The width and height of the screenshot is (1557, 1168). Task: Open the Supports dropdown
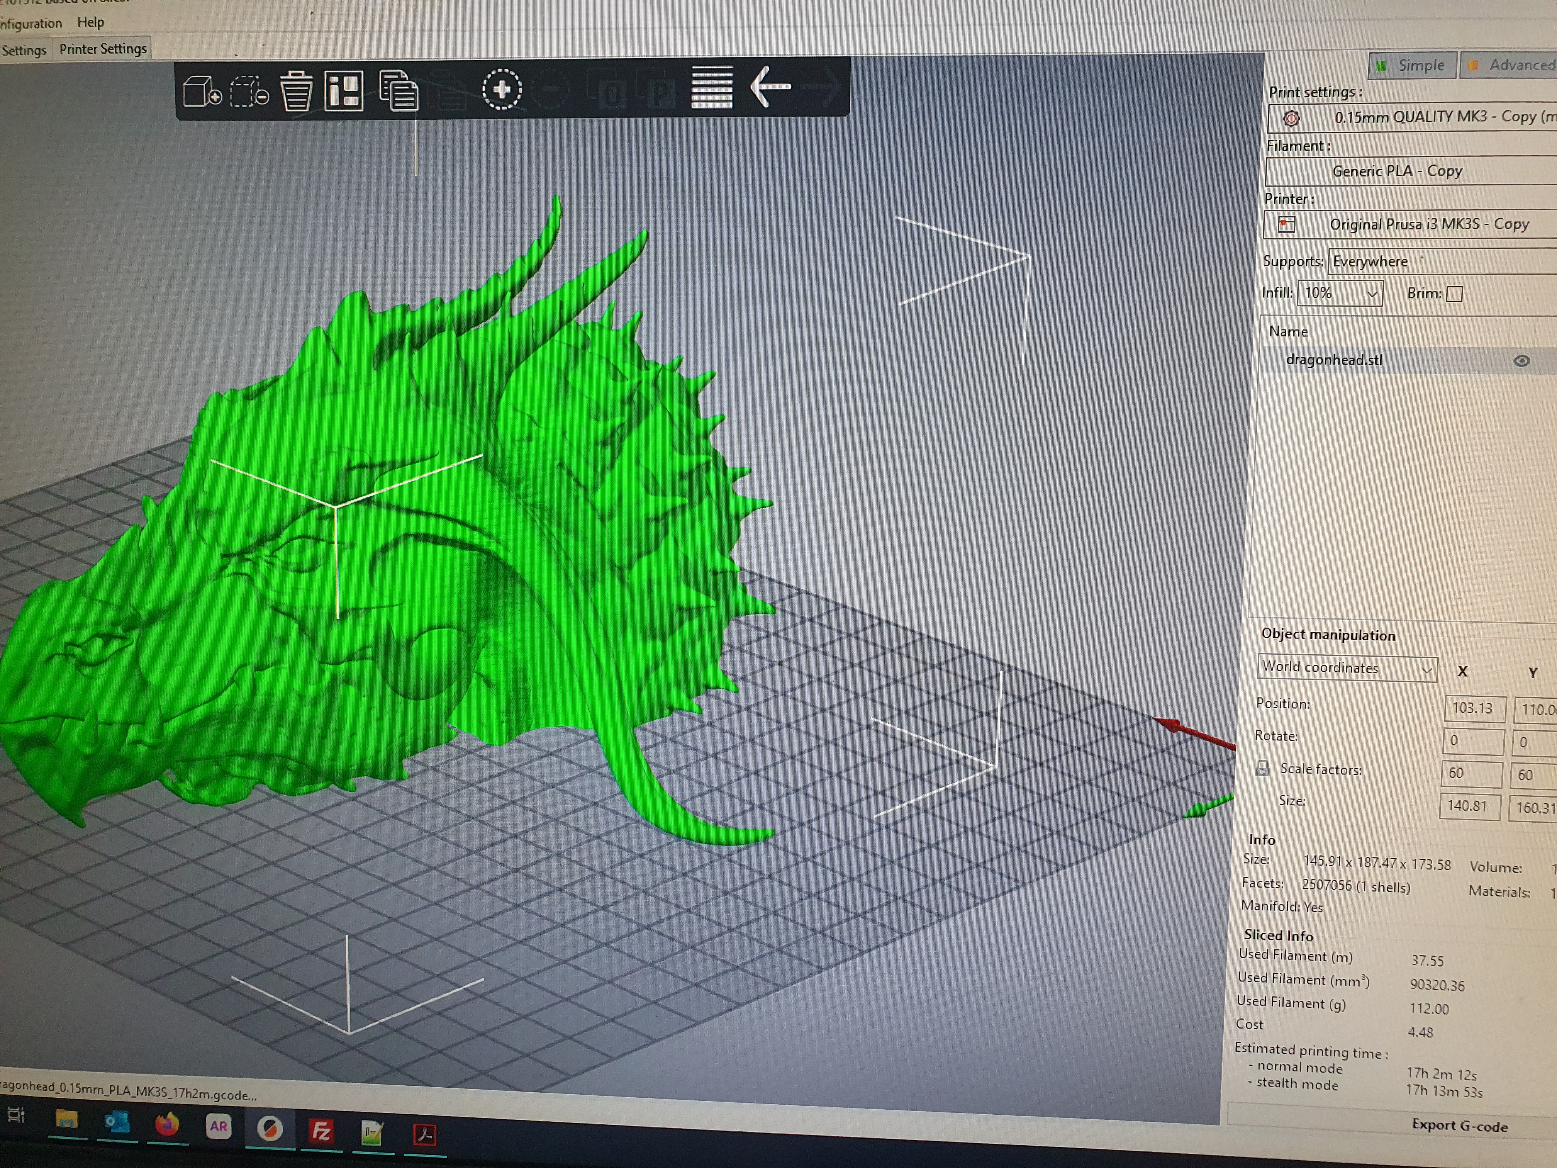1443,261
